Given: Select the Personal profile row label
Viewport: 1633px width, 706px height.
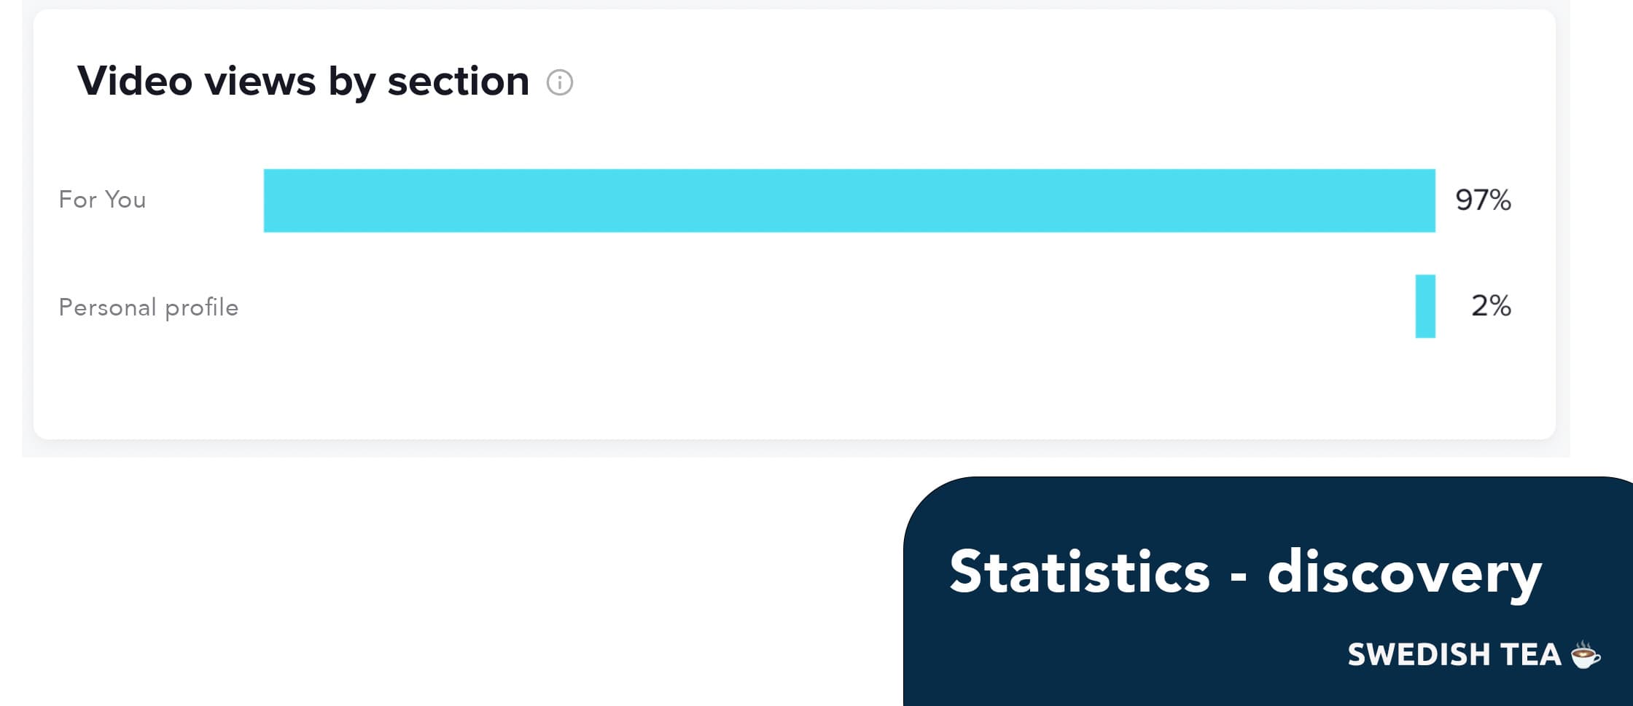Looking at the screenshot, I should point(148,307).
